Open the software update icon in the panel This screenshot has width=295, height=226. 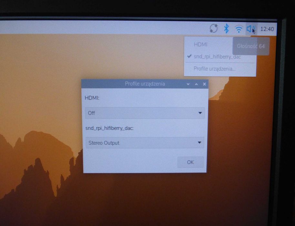pyautogui.click(x=214, y=29)
